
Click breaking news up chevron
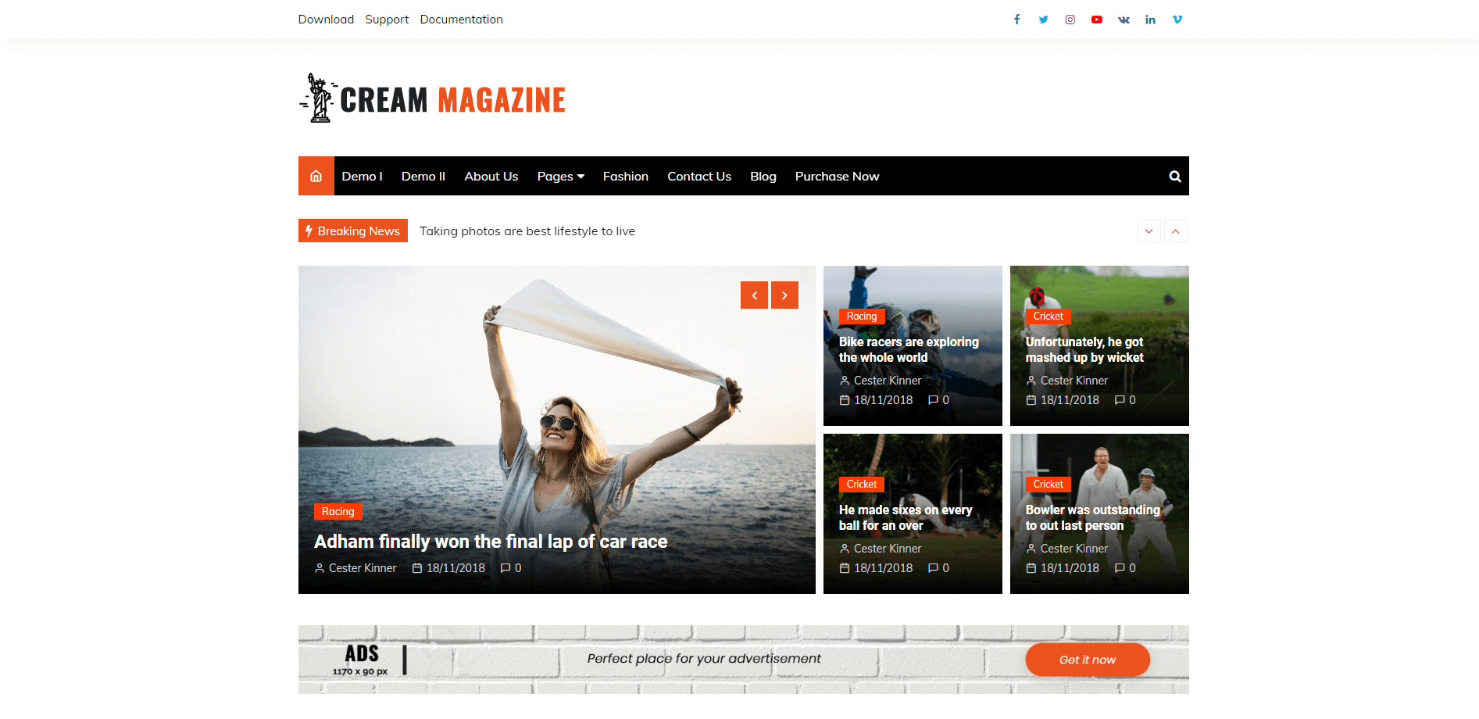[x=1176, y=231]
